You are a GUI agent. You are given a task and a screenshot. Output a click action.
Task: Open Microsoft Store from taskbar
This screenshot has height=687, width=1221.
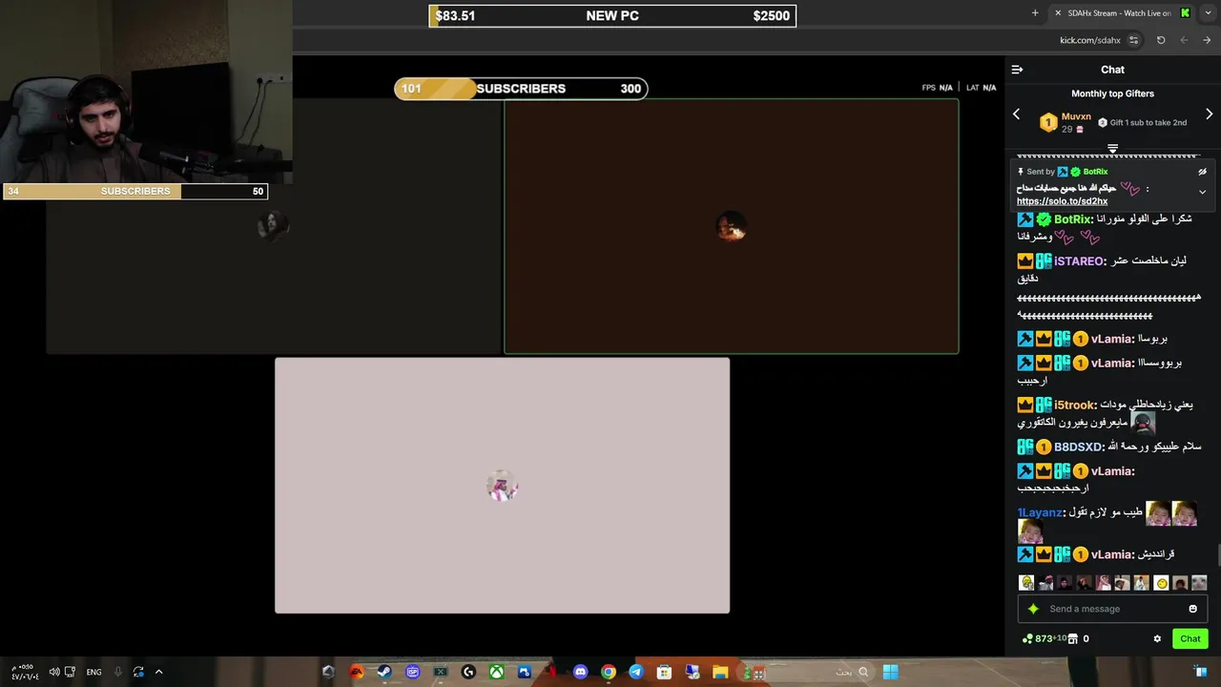(665, 672)
